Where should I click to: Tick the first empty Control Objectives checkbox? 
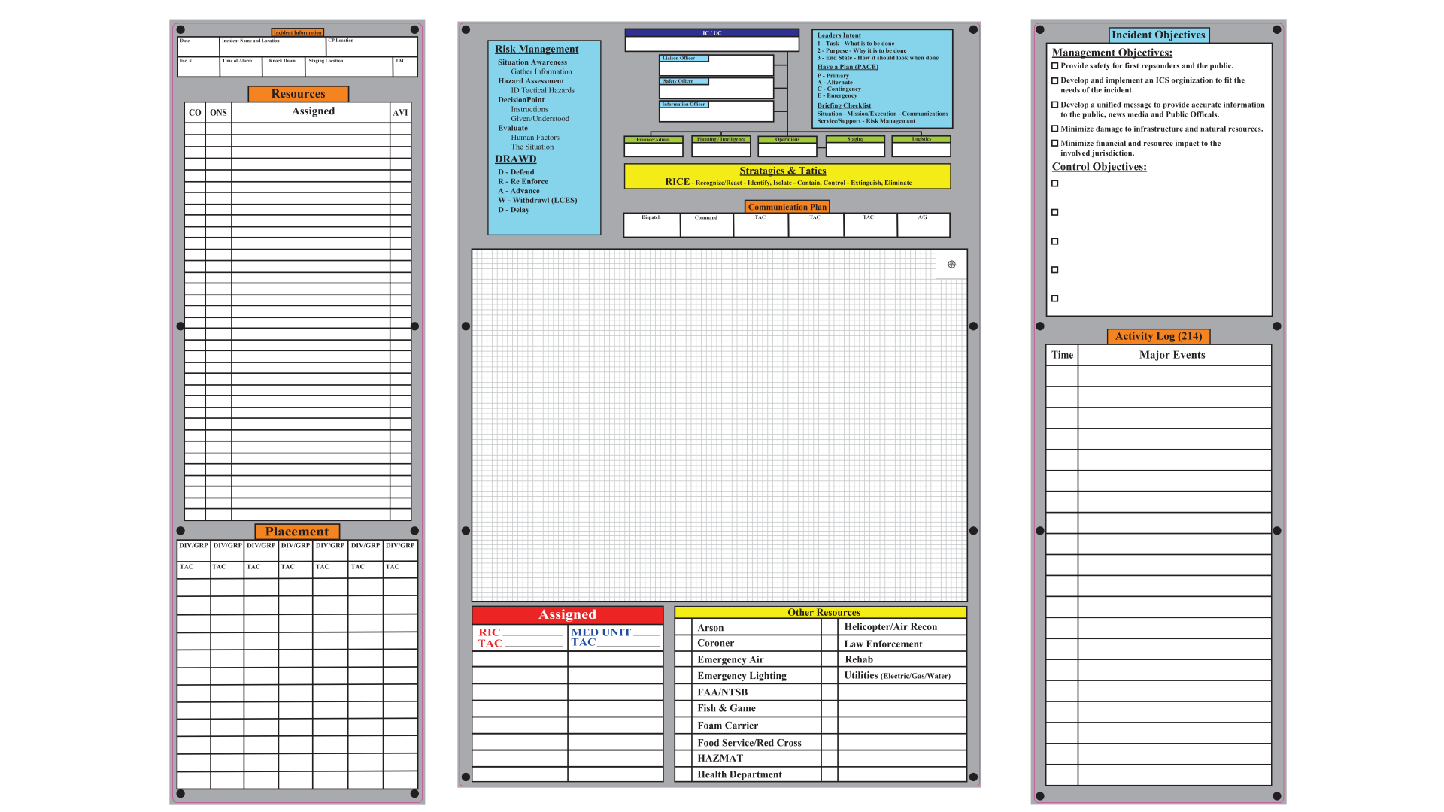1054,183
